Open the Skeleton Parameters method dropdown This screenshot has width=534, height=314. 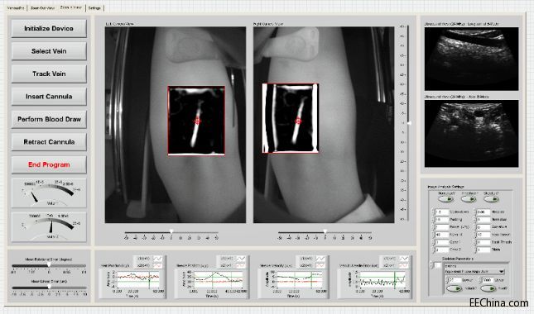(474, 272)
